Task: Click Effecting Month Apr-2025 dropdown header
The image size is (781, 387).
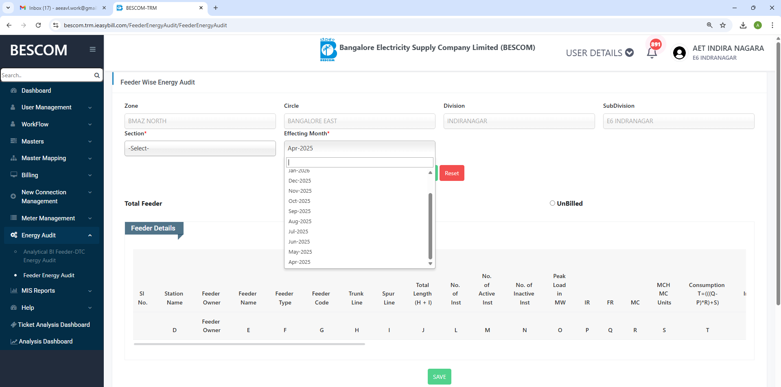Action: 360,148
